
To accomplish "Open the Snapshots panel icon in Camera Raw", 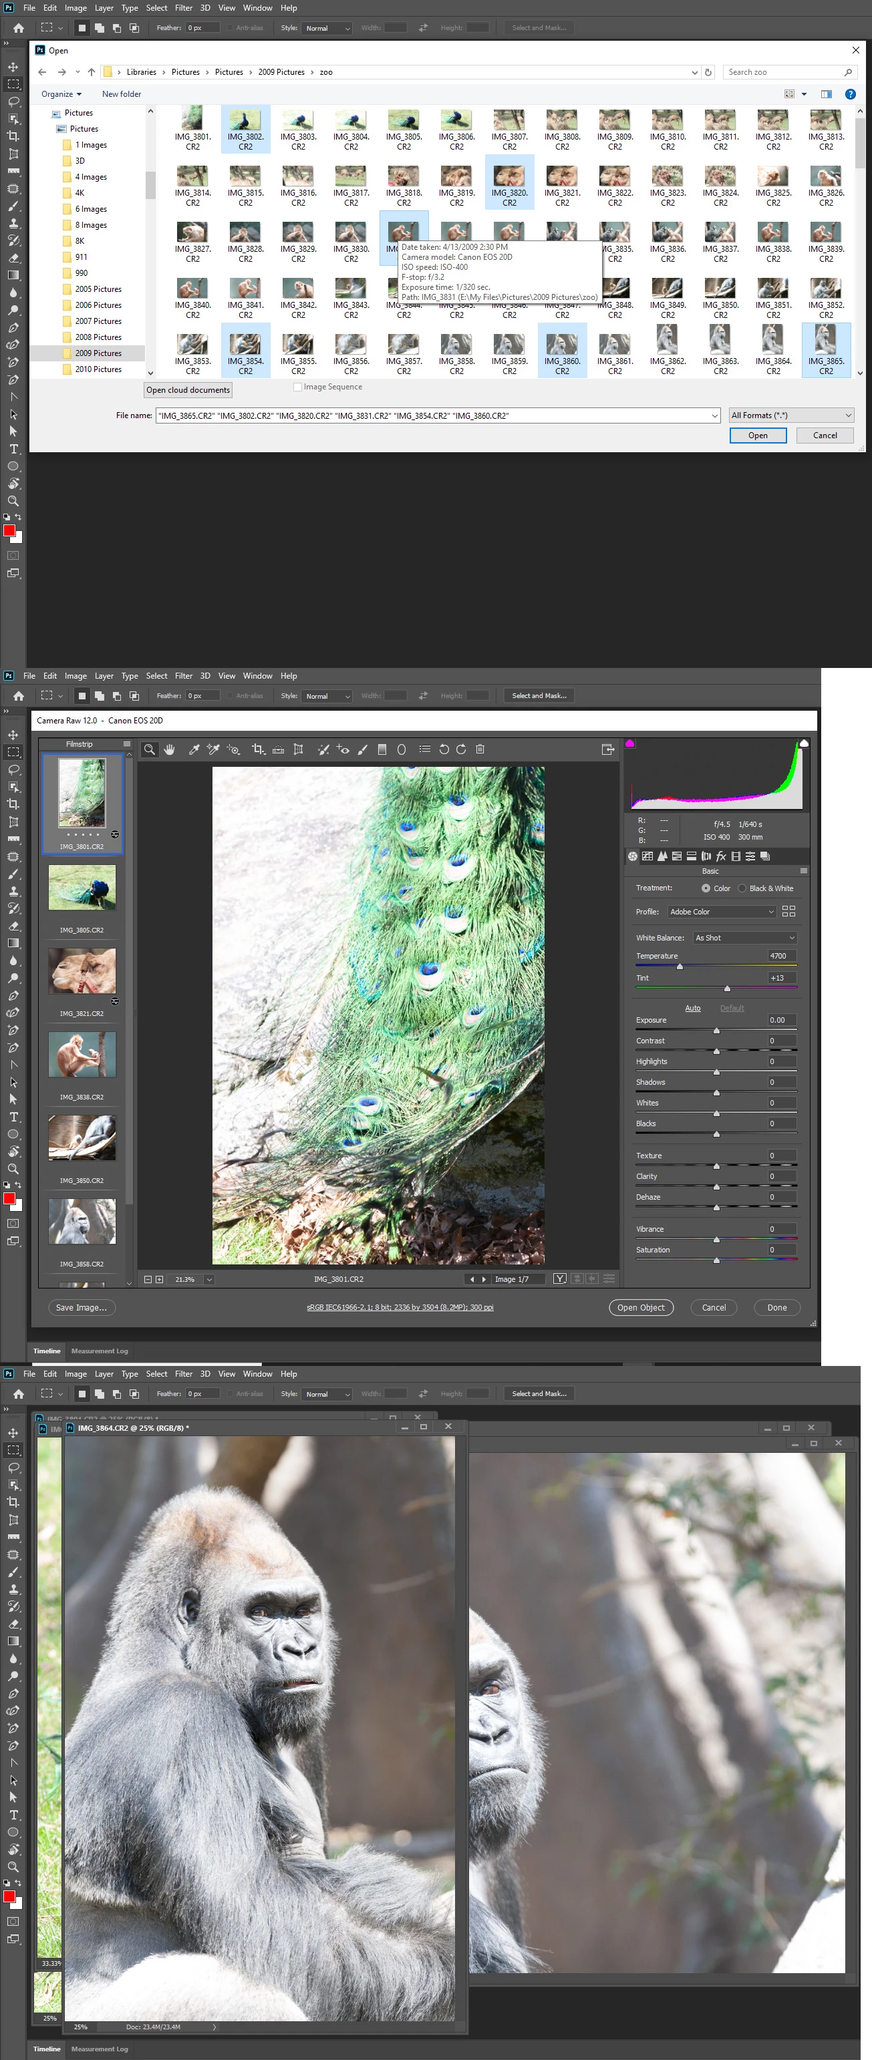I will 766,856.
